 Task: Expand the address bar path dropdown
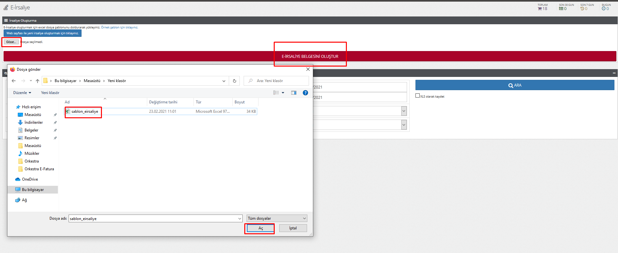point(224,81)
